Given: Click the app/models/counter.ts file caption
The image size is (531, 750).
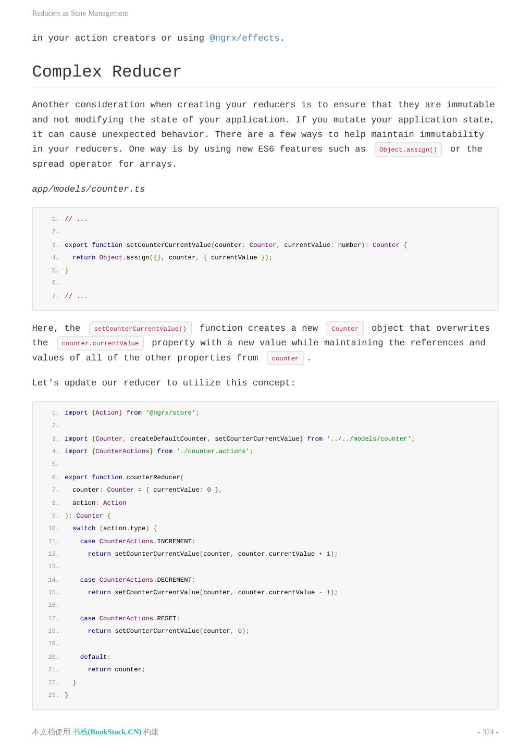Looking at the screenshot, I should coord(89,189).
